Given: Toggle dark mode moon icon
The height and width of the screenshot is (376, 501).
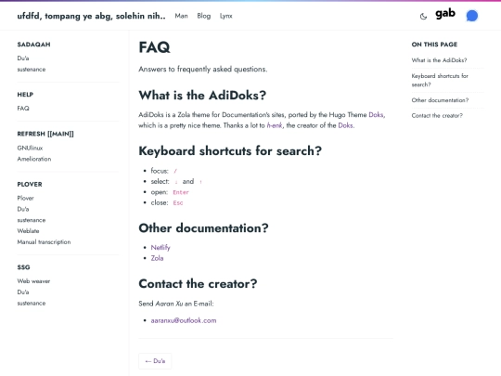Looking at the screenshot, I should point(423,17).
